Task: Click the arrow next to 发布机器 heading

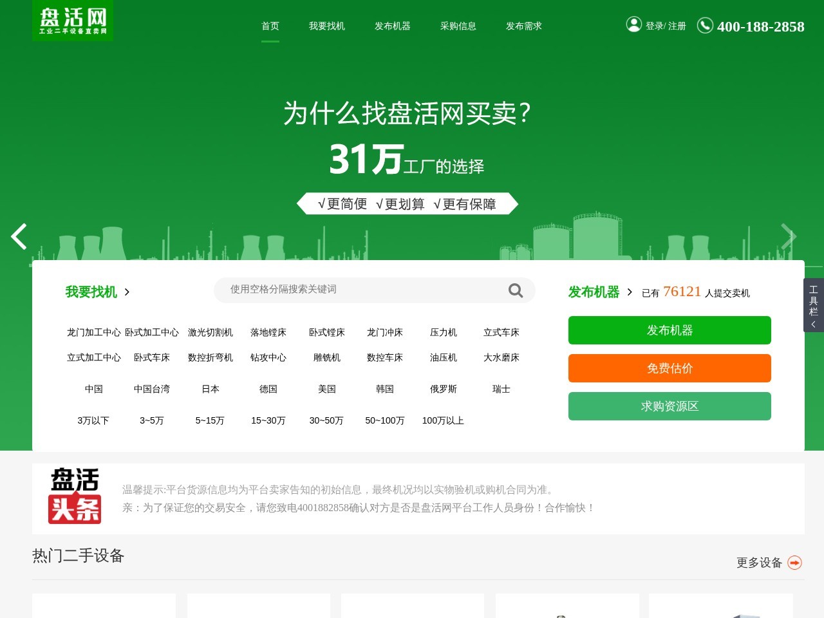Action: coord(630,292)
